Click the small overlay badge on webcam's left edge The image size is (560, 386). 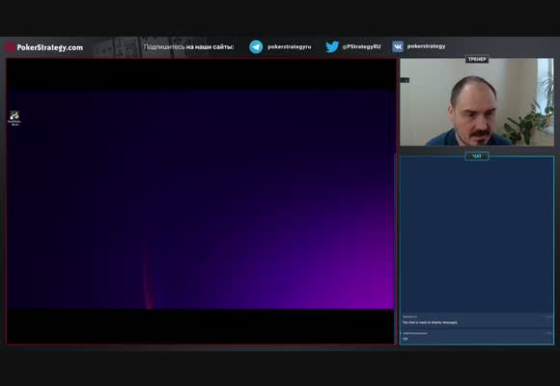(405, 81)
